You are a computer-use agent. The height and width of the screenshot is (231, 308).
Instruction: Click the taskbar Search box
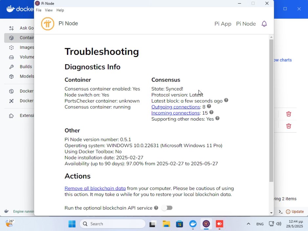(x=113, y=224)
